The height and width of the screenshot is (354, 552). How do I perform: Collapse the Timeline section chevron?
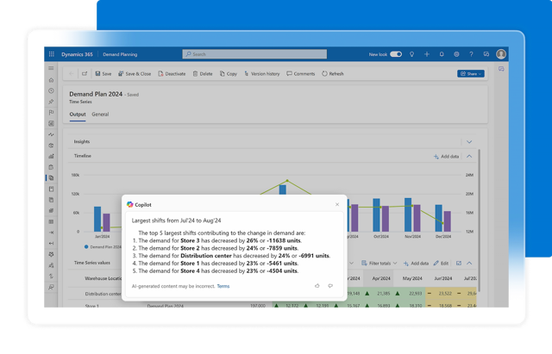click(x=469, y=156)
